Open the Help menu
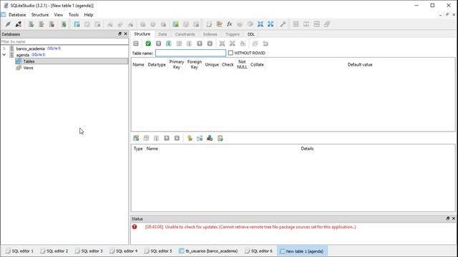This screenshot has height=257, width=458. tap(89, 15)
